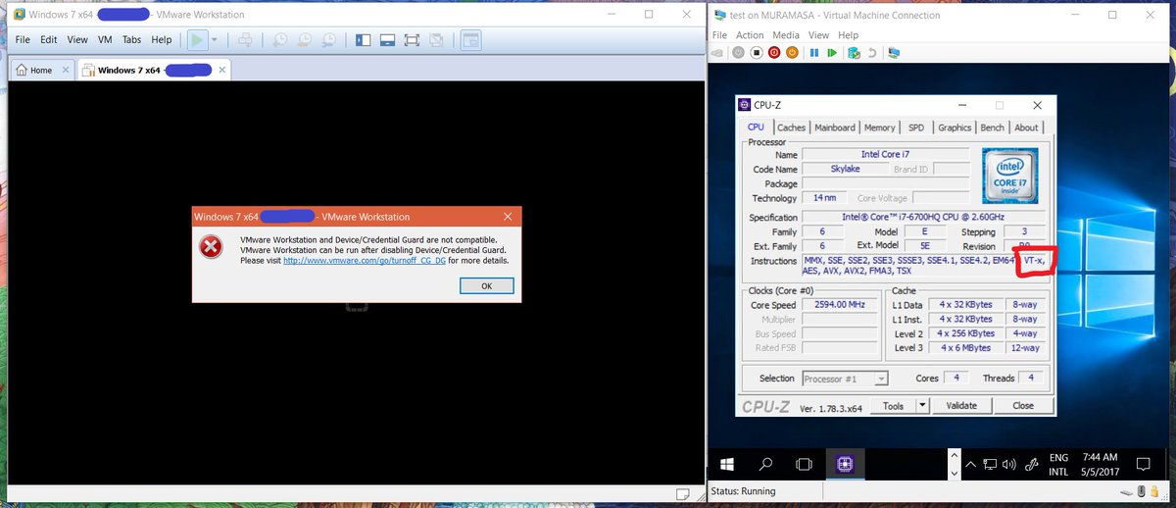This screenshot has height=508, width=1176.
Task: Switch to CPU-Z About tab
Action: [1026, 127]
